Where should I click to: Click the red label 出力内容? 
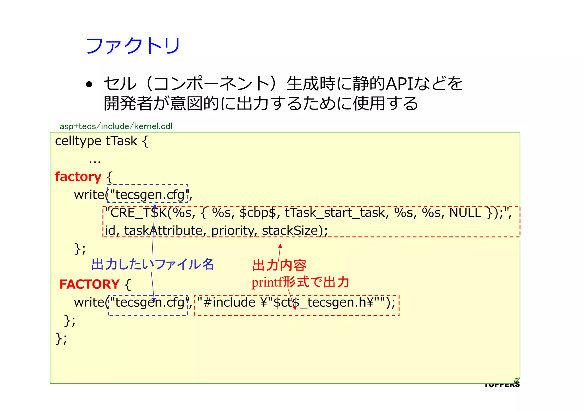279,265
